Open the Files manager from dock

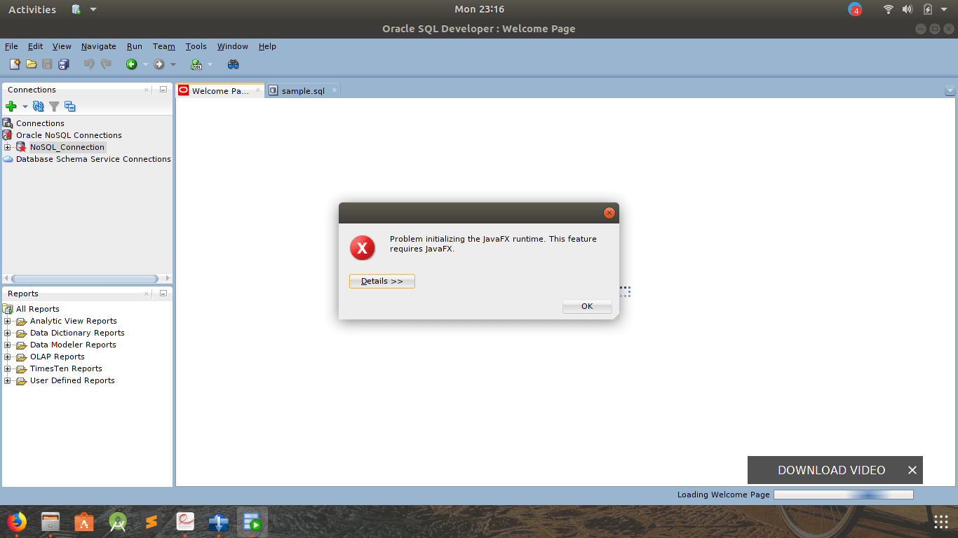pyautogui.click(x=50, y=522)
